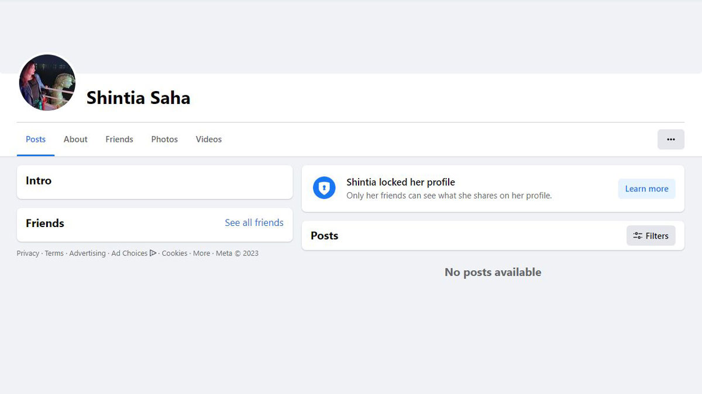Open the About tab
Screen dimensions: 702x394
(x=75, y=140)
